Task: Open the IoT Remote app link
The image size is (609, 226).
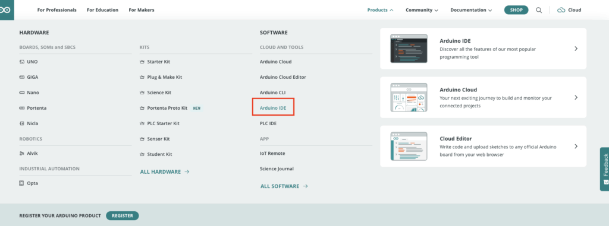Action: coord(272,154)
